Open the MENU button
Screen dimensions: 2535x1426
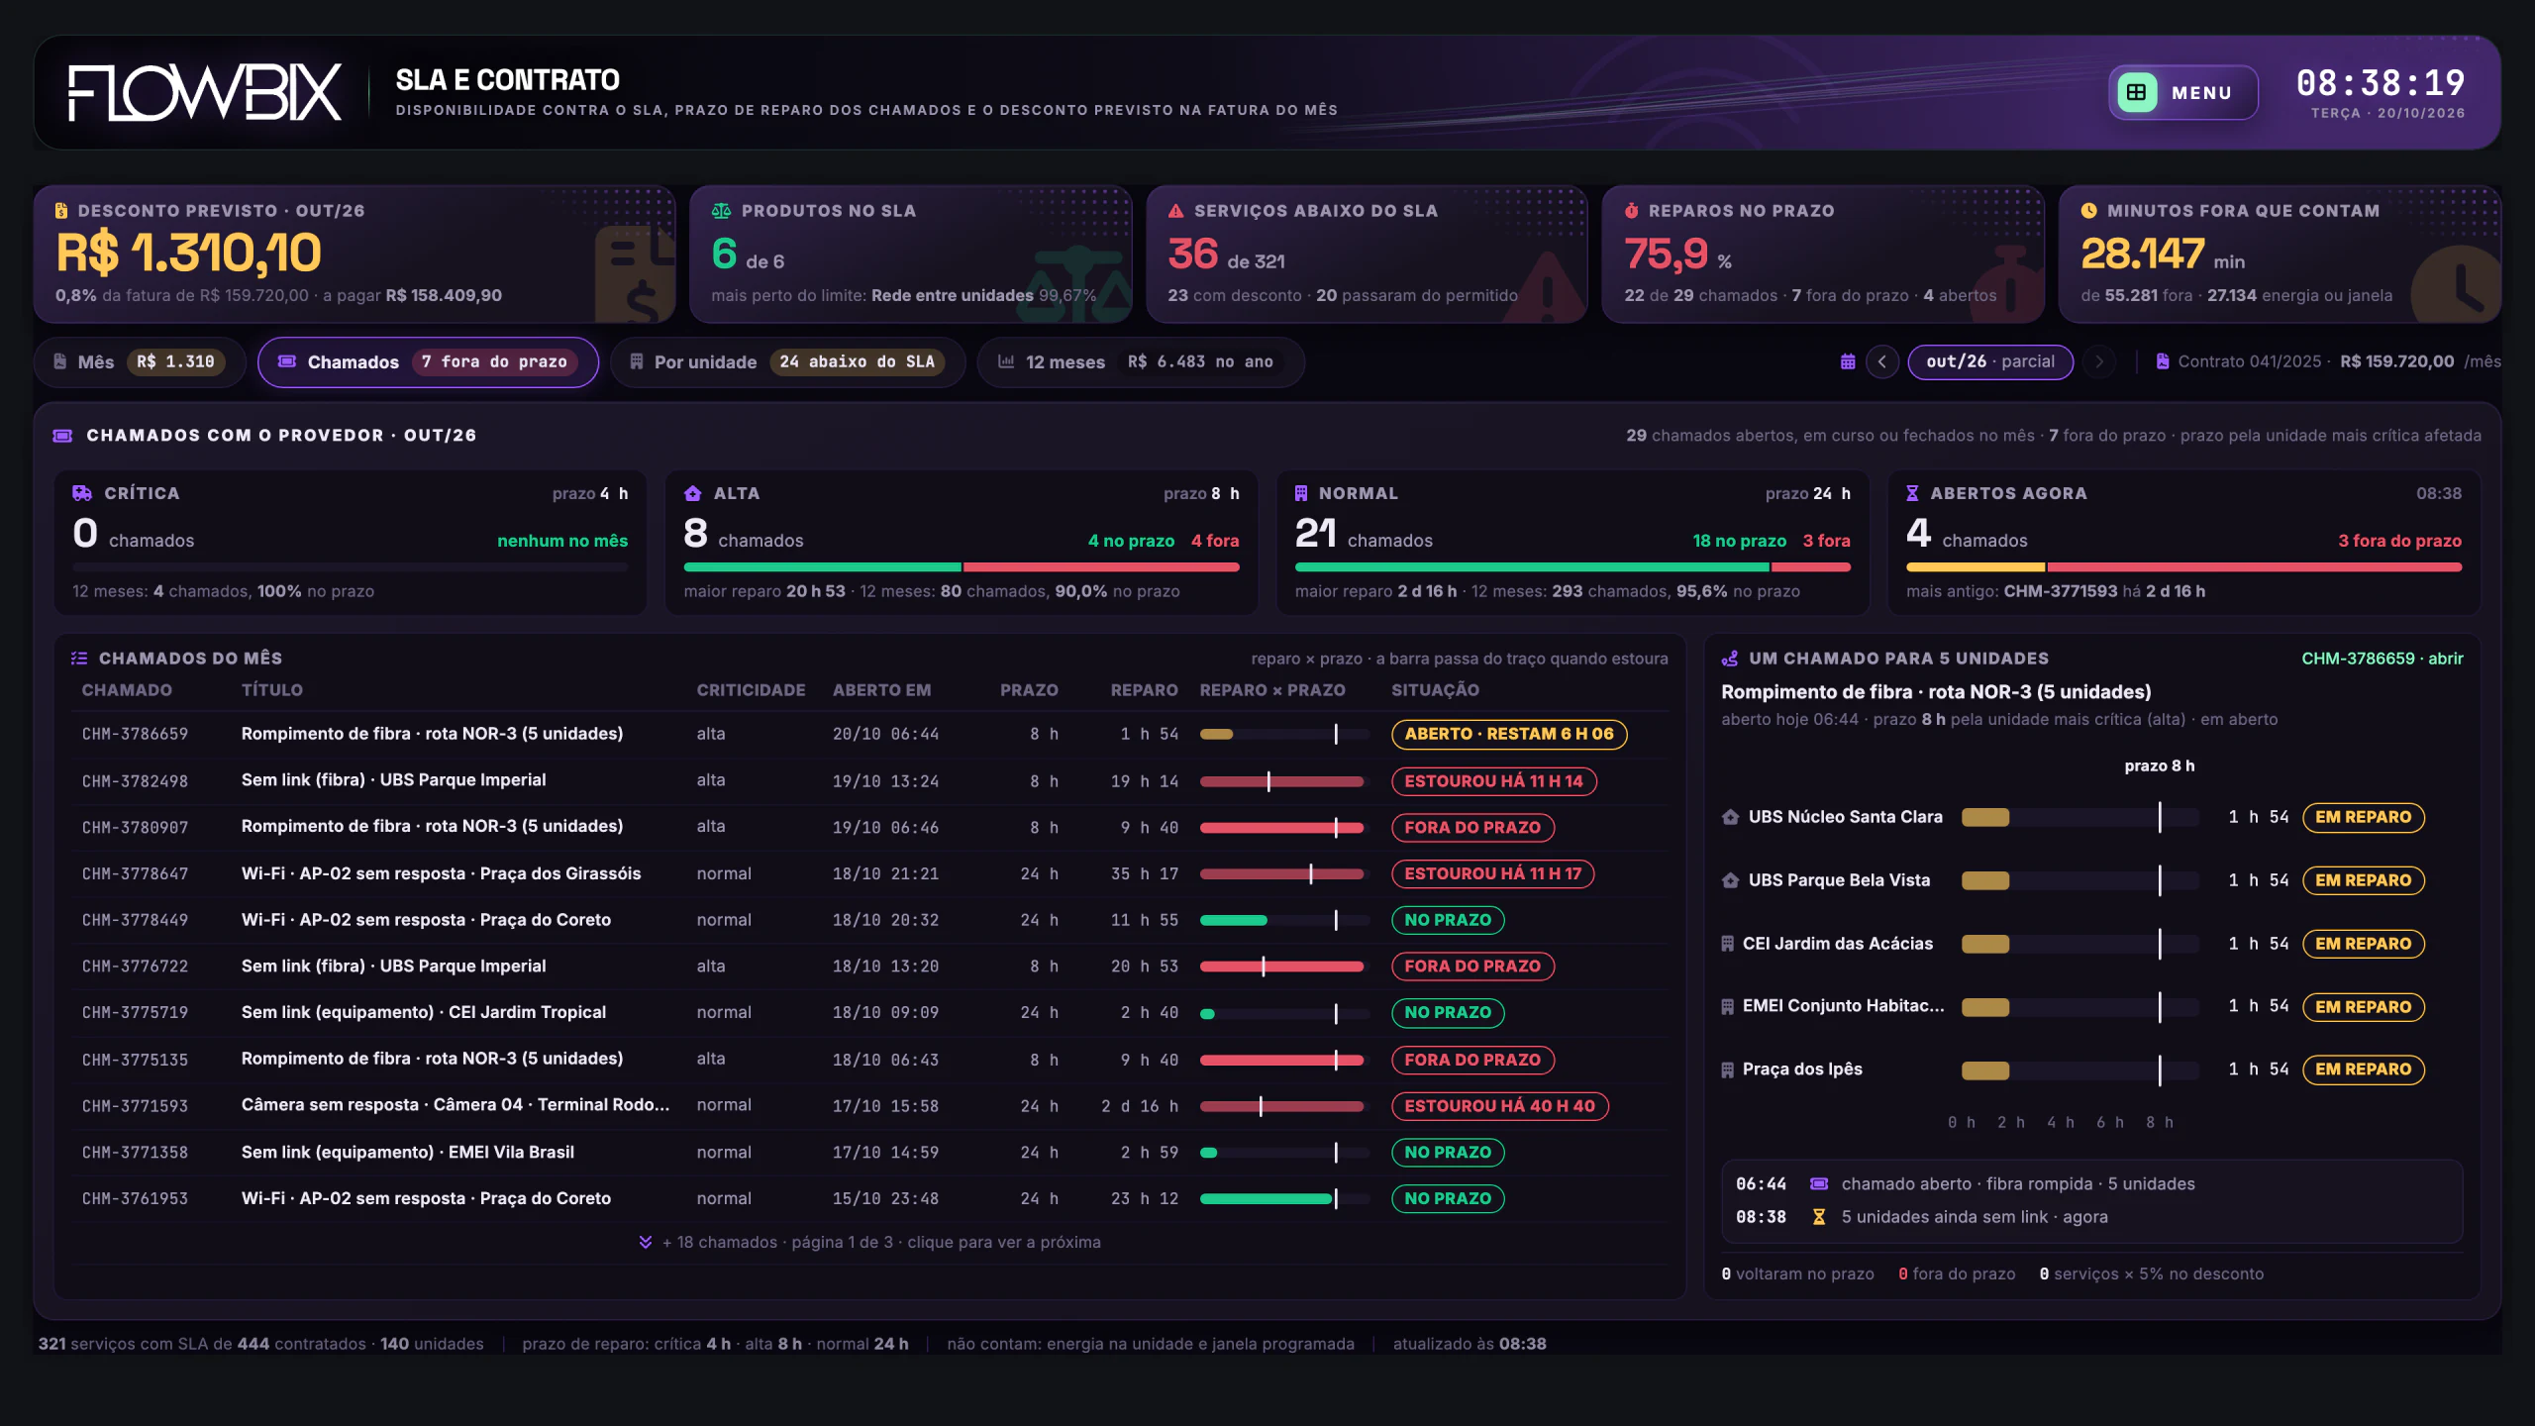2182,92
